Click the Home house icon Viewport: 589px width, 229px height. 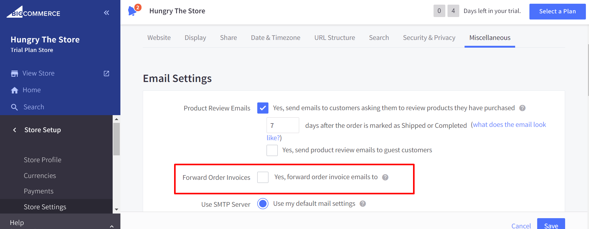tap(15, 90)
